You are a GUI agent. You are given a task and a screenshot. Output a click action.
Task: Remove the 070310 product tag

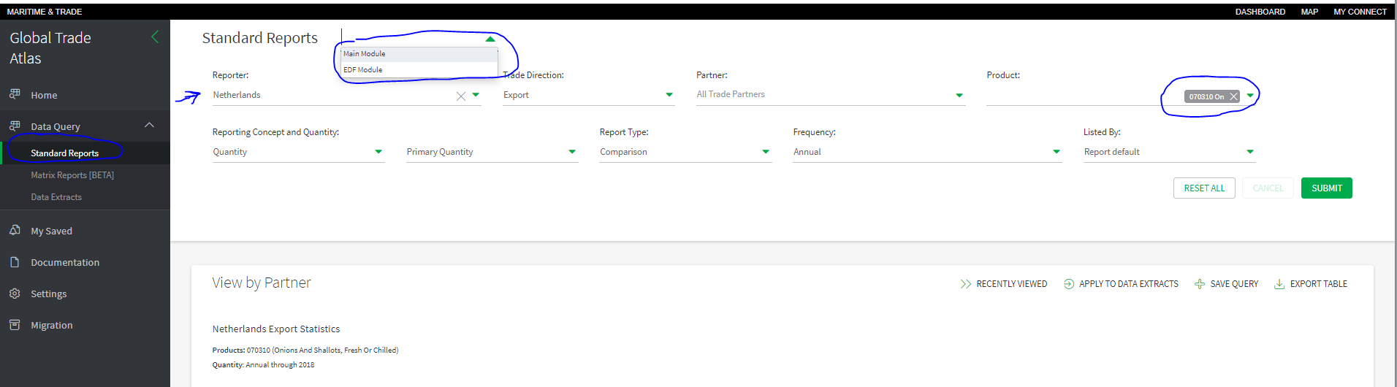(1233, 96)
